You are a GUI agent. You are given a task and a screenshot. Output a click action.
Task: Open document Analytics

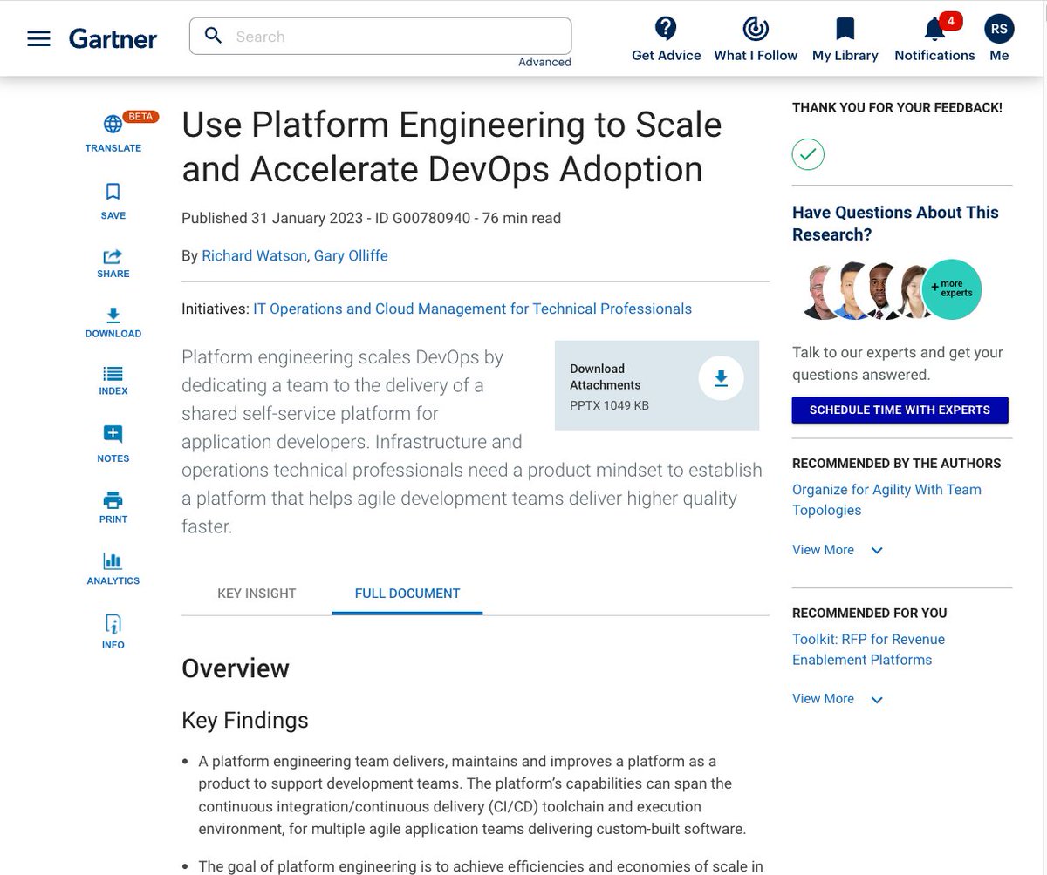pyautogui.click(x=113, y=568)
